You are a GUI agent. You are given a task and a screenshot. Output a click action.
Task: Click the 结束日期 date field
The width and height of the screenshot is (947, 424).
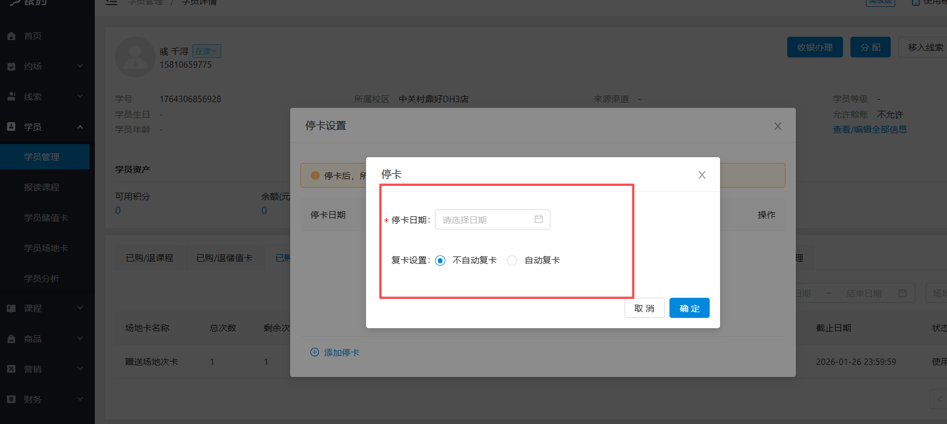(x=864, y=293)
